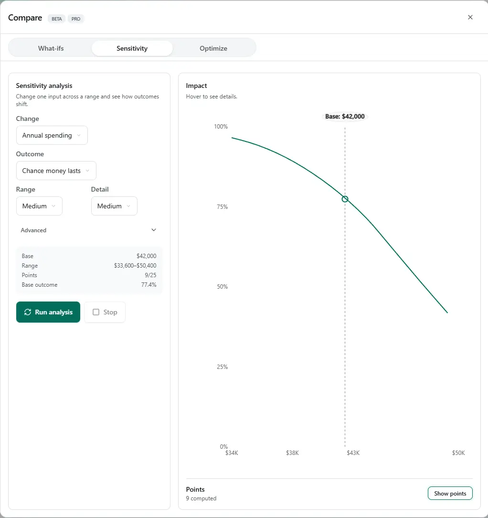Screen dimensions: 488x518
Task: Open the Detail Medium dropdown
Action: [114, 206]
